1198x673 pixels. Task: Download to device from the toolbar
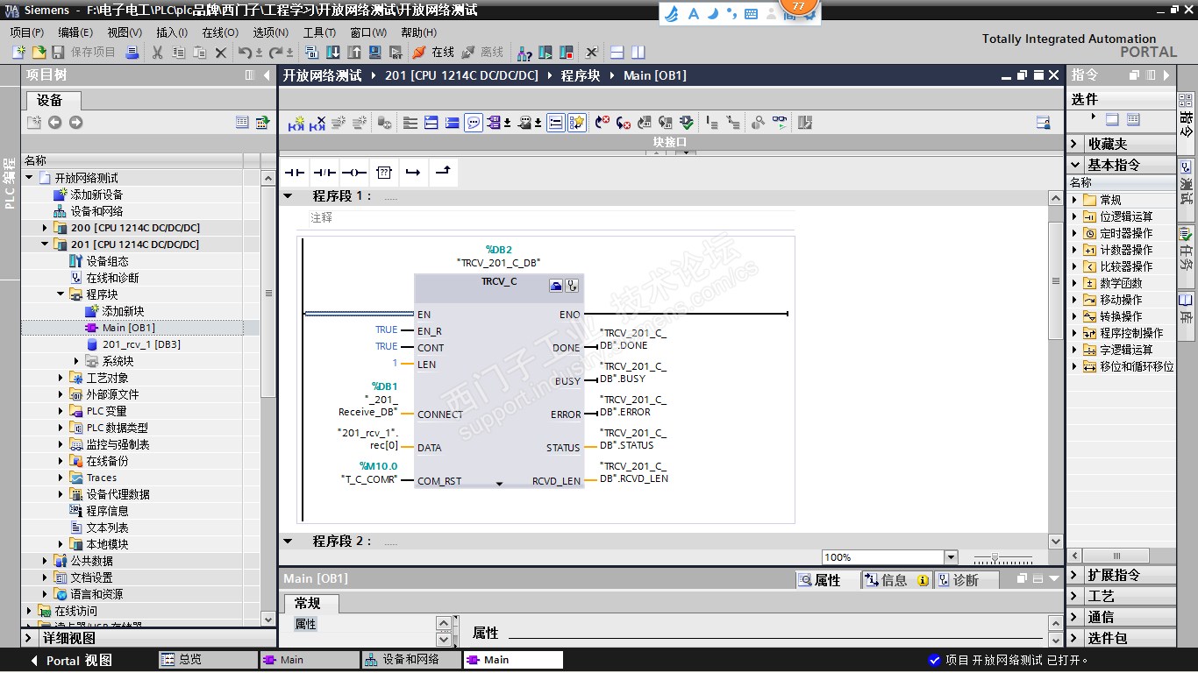[333, 53]
